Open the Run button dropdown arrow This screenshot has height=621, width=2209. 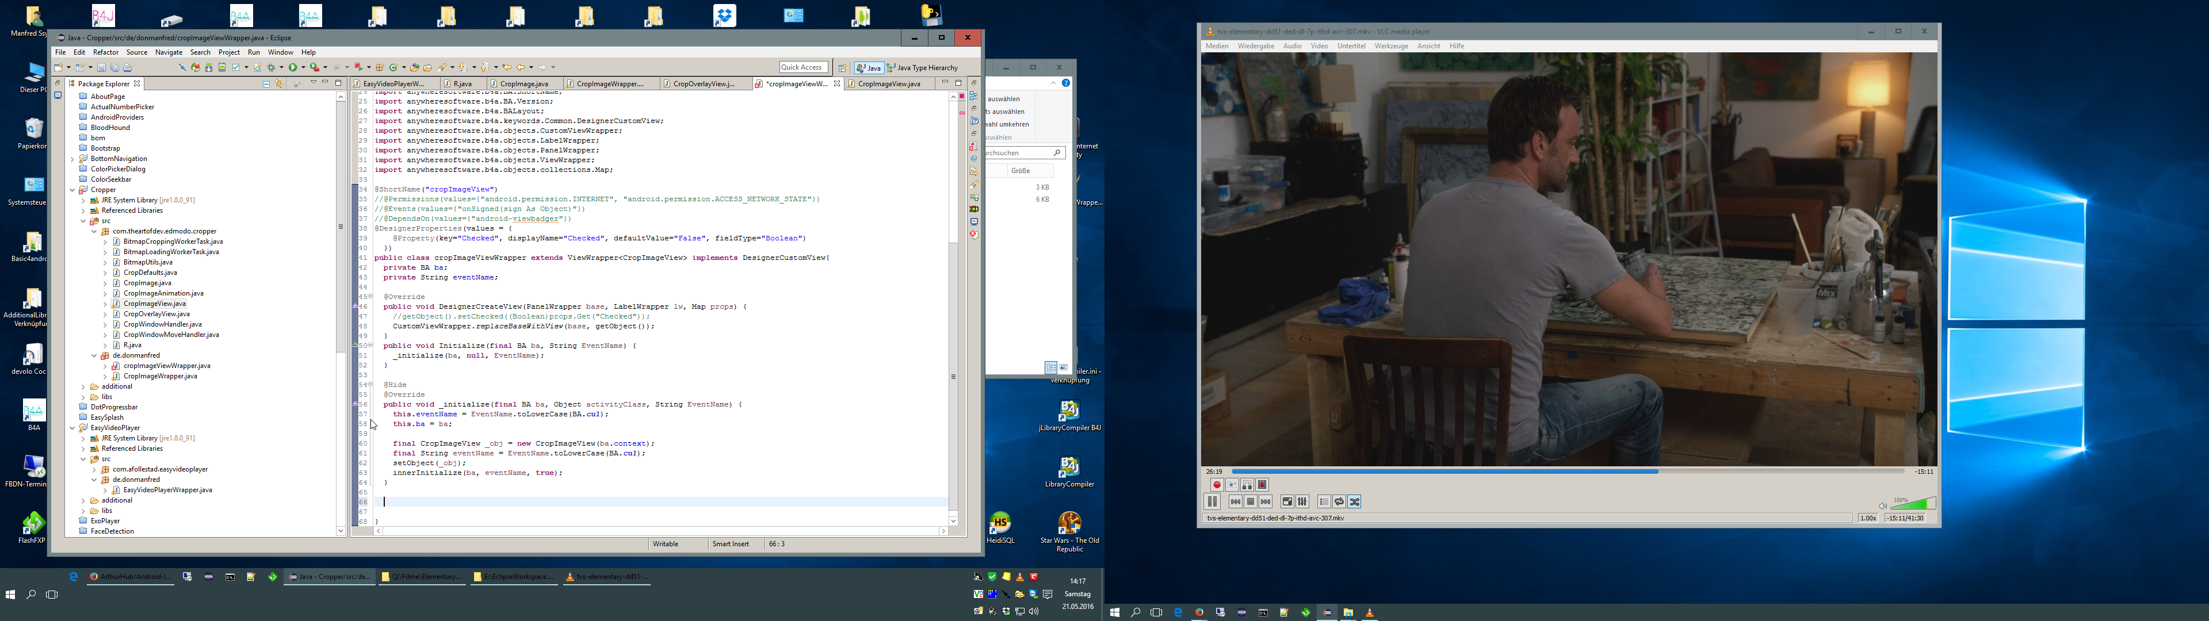point(303,68)
